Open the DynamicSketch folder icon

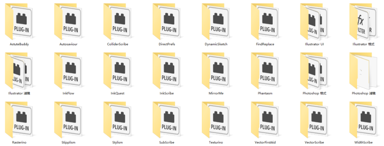coord(216,22)
